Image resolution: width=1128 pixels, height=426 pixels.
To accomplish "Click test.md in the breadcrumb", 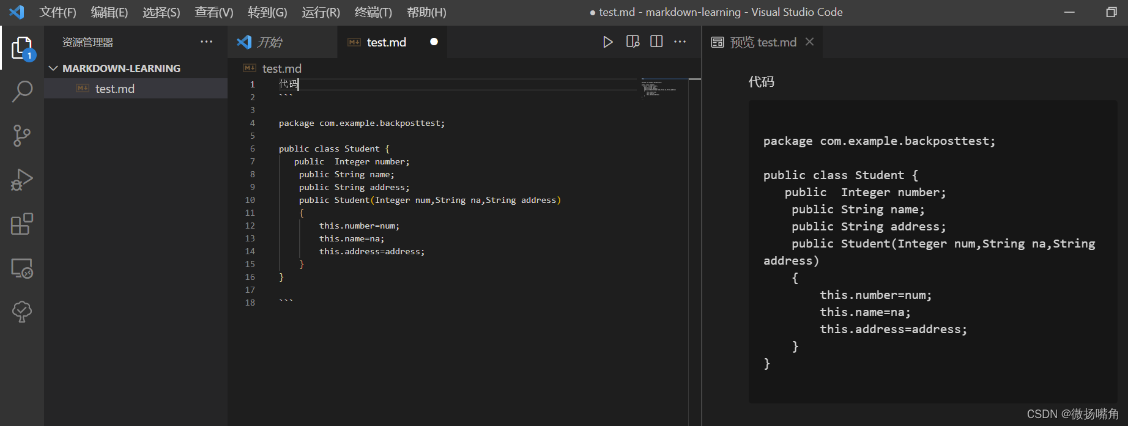I will click(281, 68).
